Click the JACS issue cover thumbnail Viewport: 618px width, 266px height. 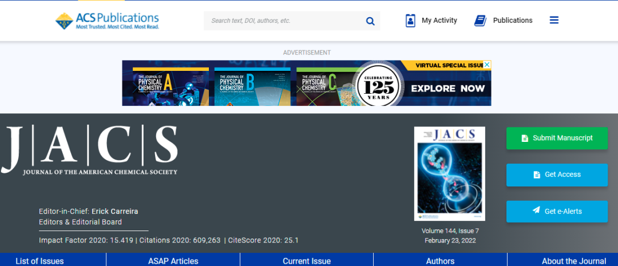tap(449, 174)
